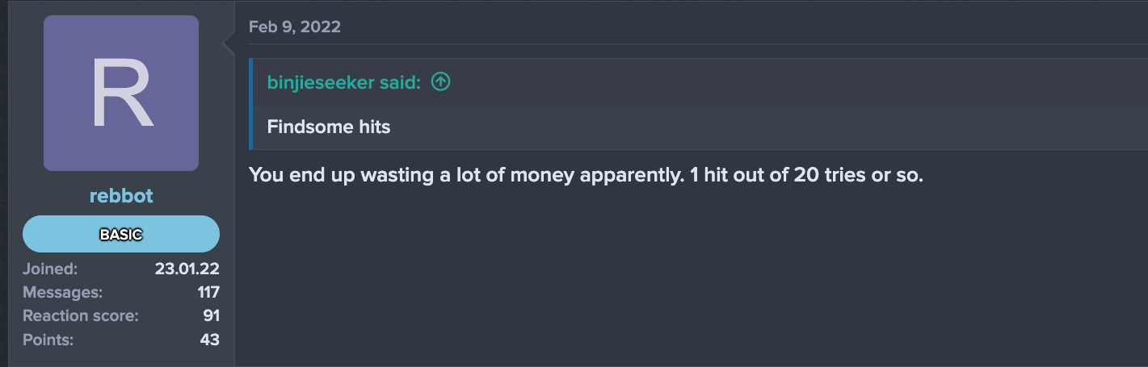Click the 'binjieseeker said:' quote header
Viewport: 1148px width, 367px height.
coord(344,82)
